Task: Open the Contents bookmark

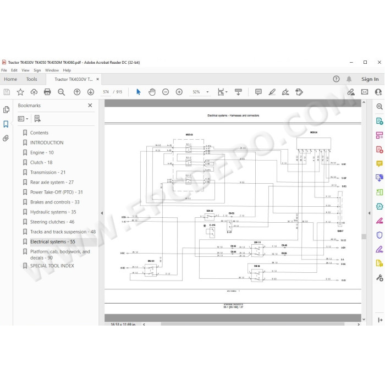Action: (39, 133)
